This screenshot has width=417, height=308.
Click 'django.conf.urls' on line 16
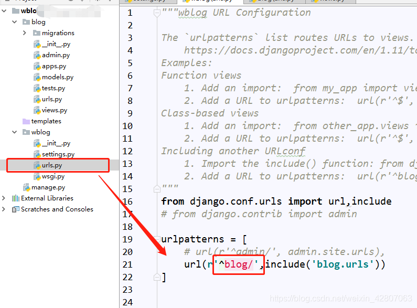[236, 201]
